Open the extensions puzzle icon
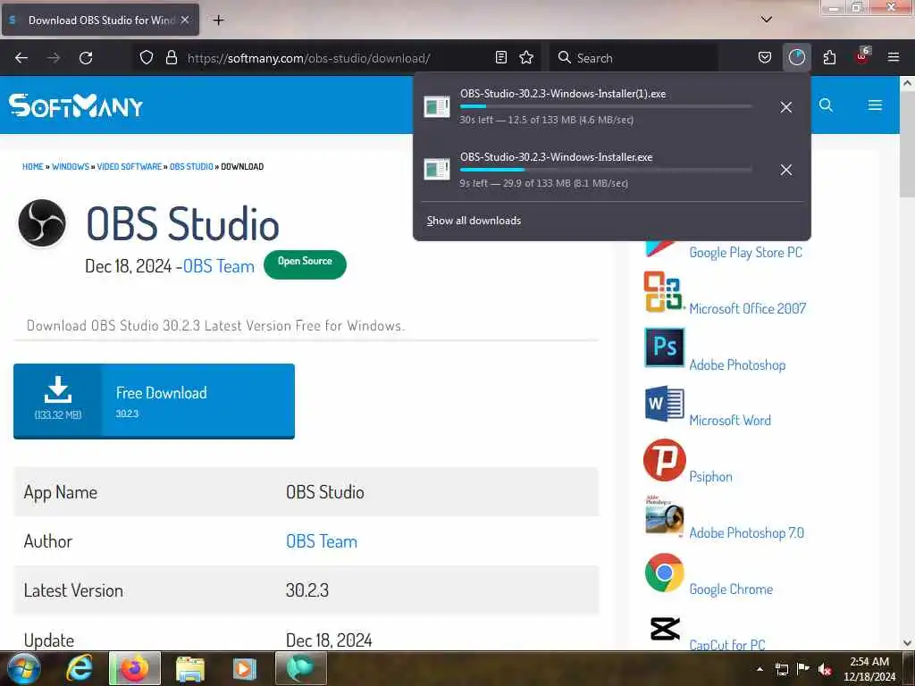Image resolution: width=915 pixels, height=686 pixels. (x=829, y=58)
